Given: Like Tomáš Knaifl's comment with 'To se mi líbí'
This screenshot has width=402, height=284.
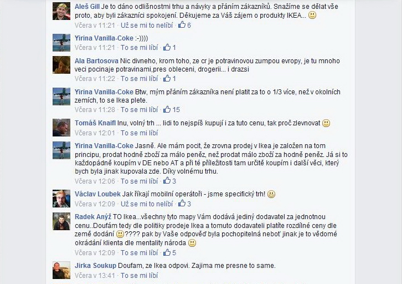Looking at the screenshot, I should [139, 133].
